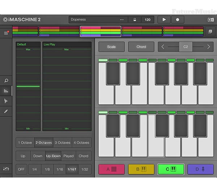Click the green Default level line
Screen dimensions: 217x192
[x=28, y=86]
